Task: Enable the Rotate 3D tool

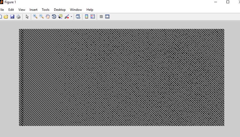Action: coord(54,17)
